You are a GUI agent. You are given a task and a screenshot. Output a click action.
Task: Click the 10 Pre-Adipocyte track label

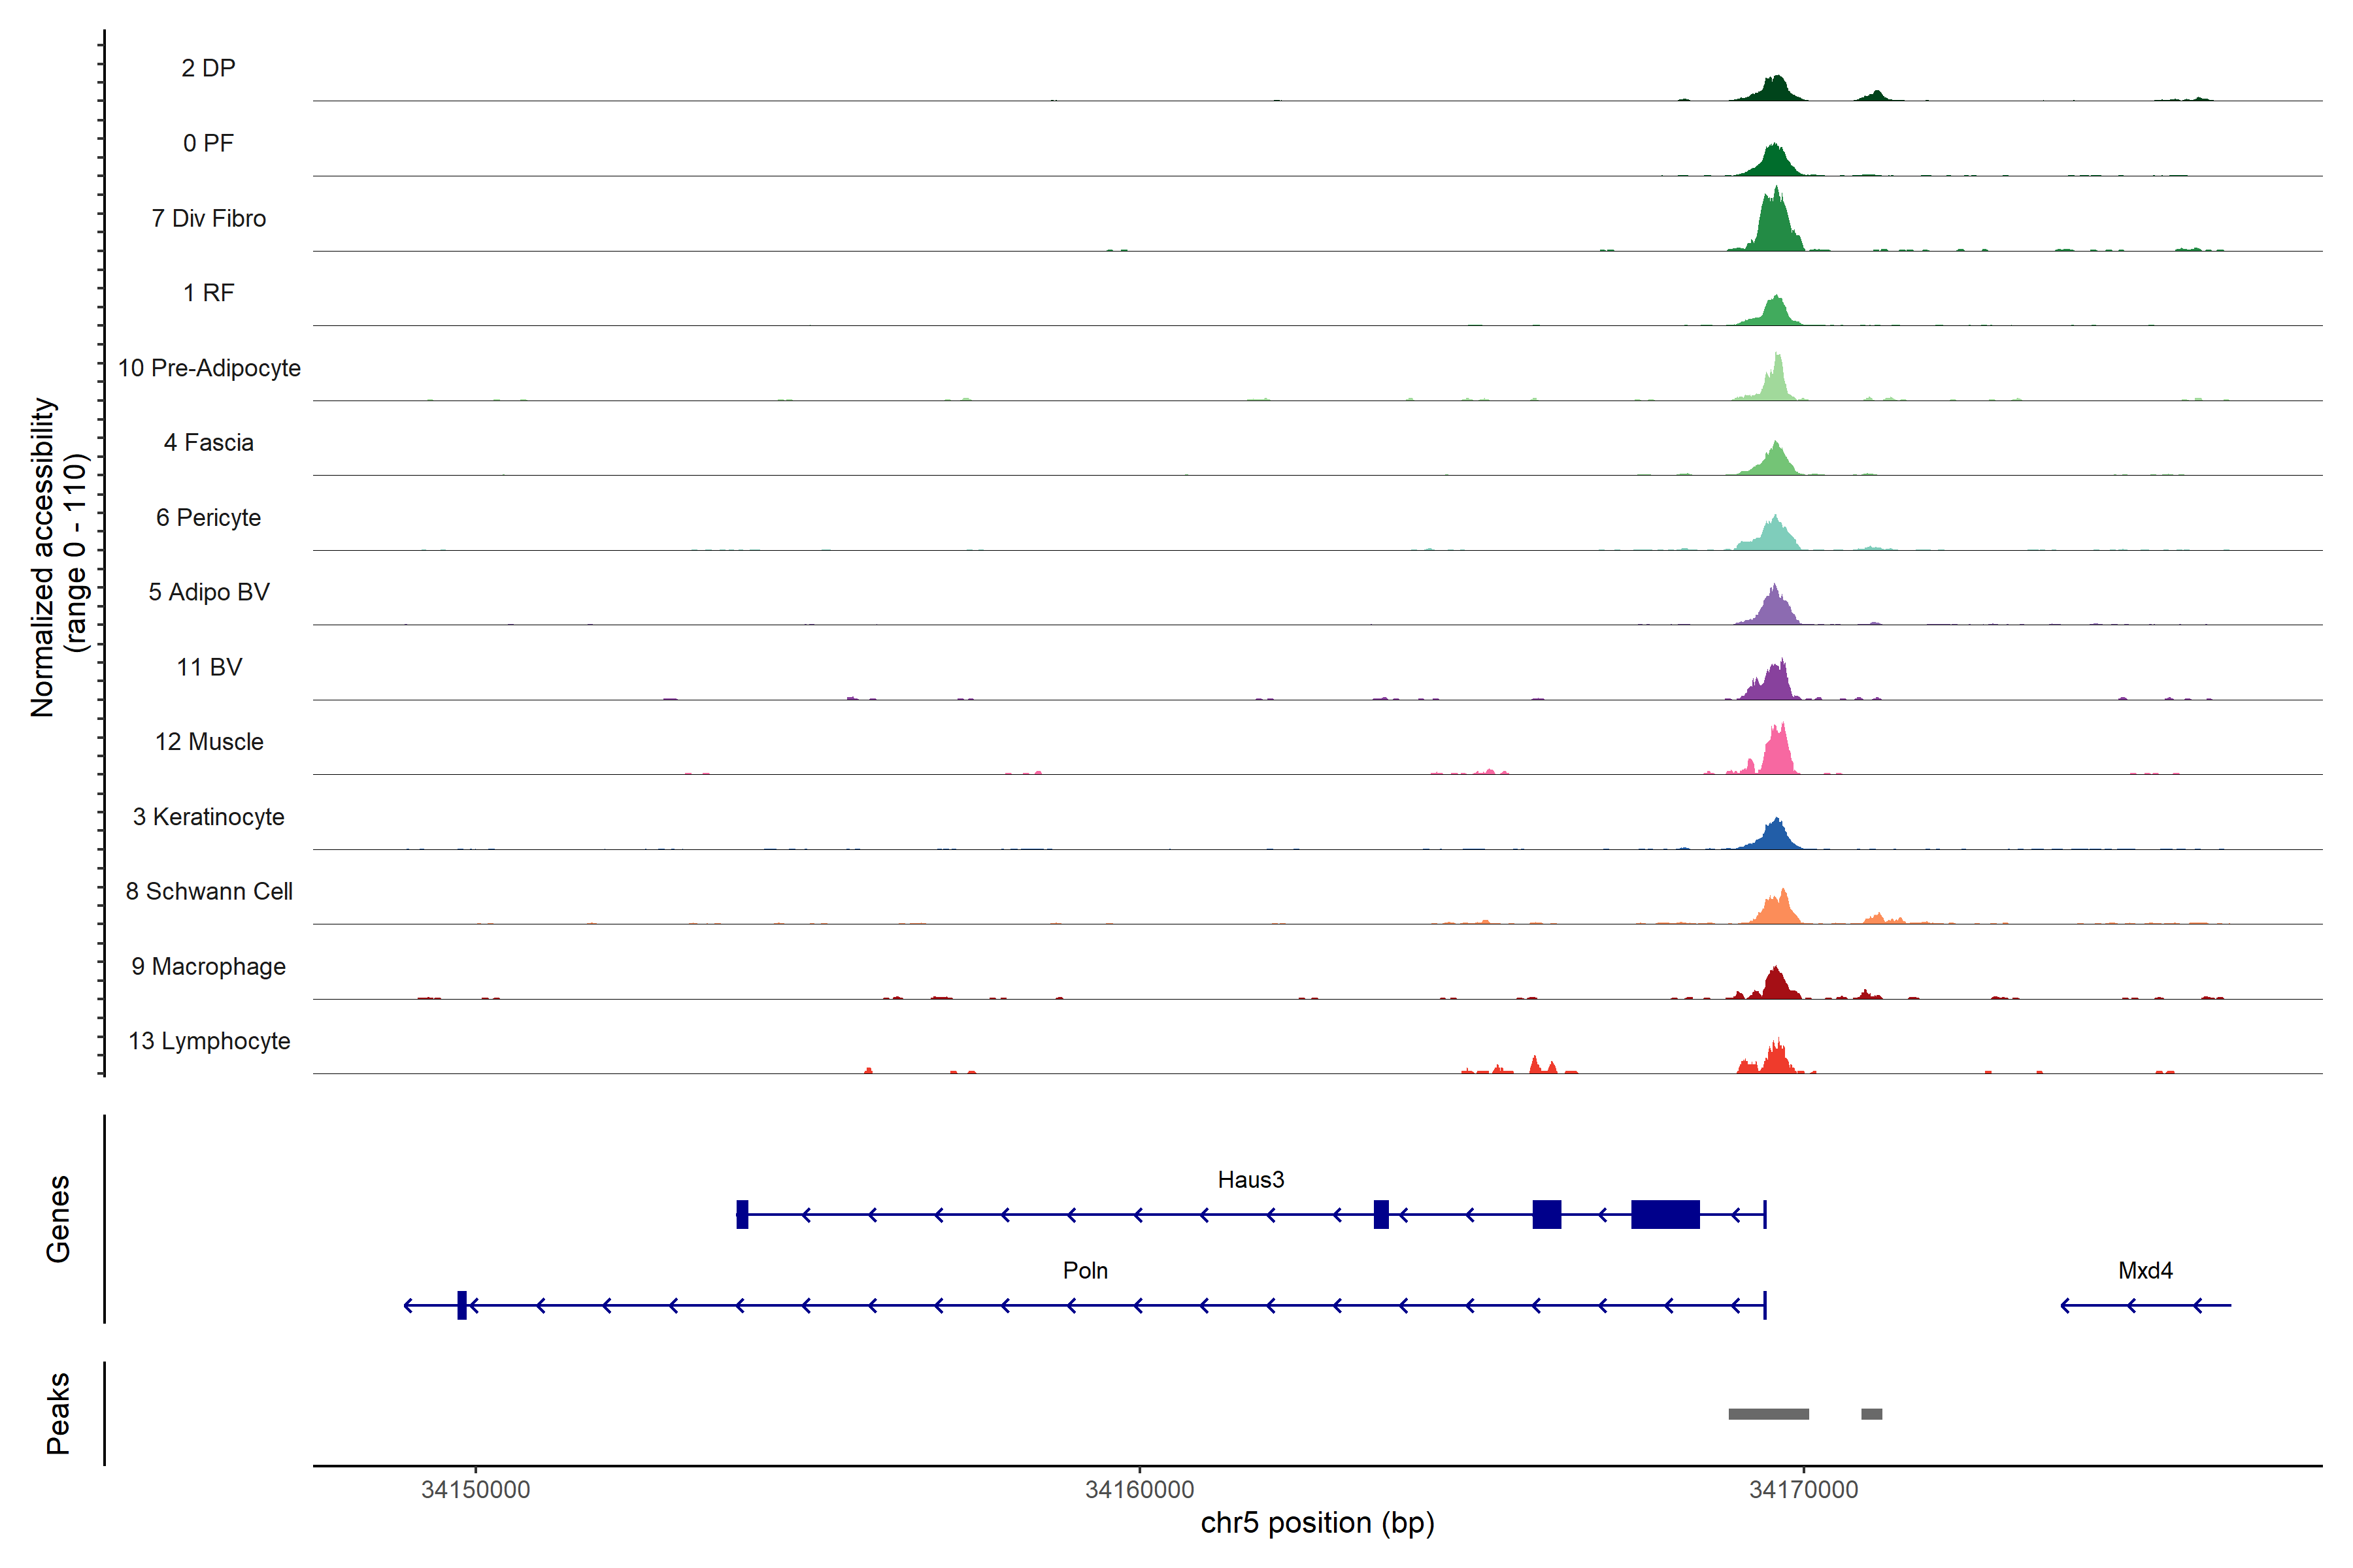(208, 368)
